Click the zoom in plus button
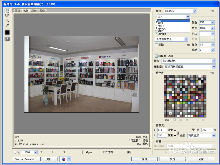The height and width of the screenshot is (165, 220). (19, 152)
